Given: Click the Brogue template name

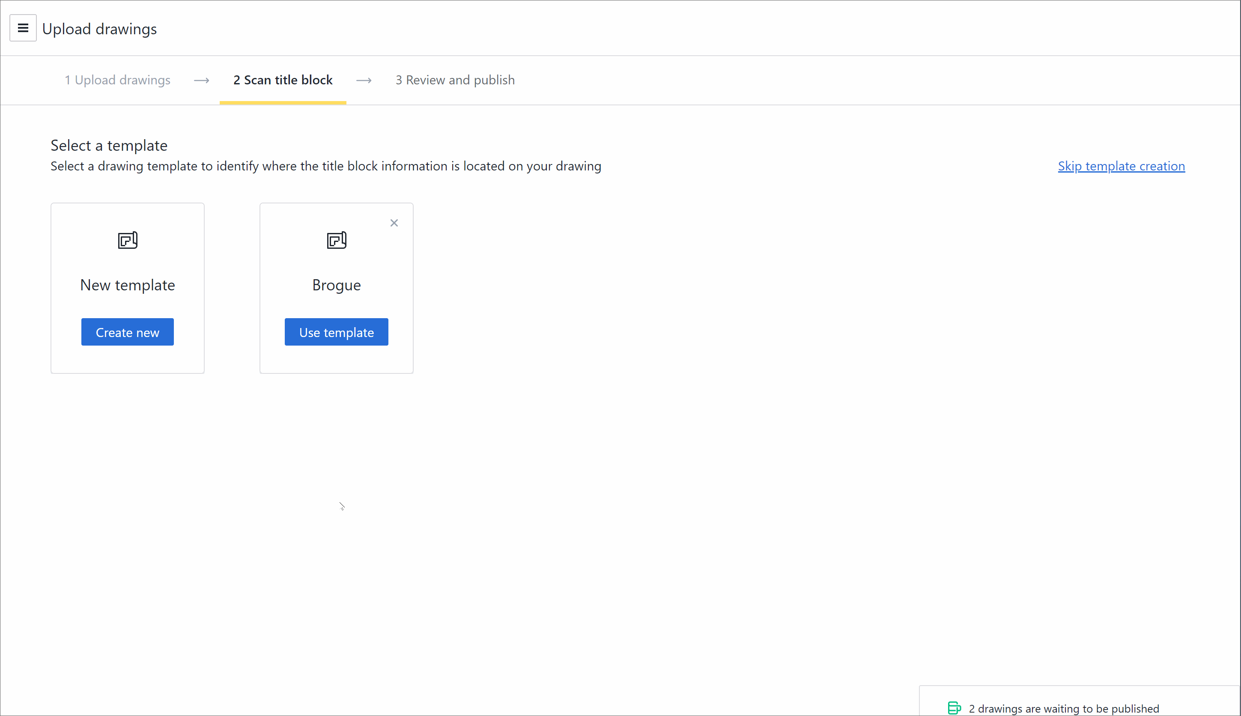Looking at the screenshot, I should click(336, 285).
